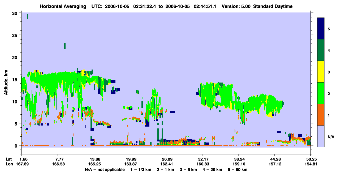Click the longitude value 160.83

point(202,164)
